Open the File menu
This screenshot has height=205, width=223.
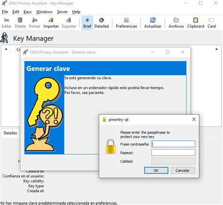[5, 12]
